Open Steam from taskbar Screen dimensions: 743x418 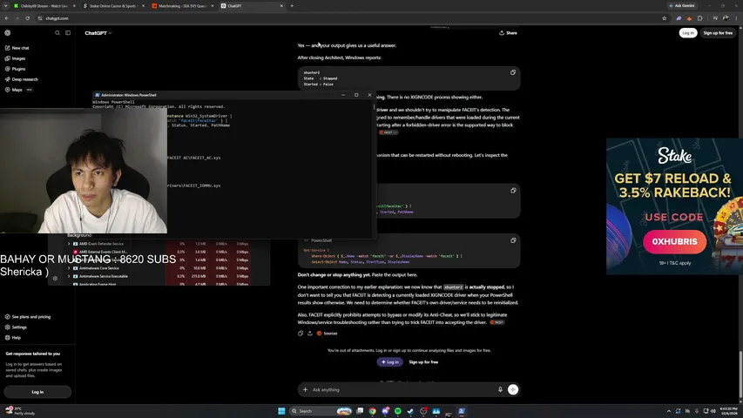pyautogui.click(x=410, y=411)
